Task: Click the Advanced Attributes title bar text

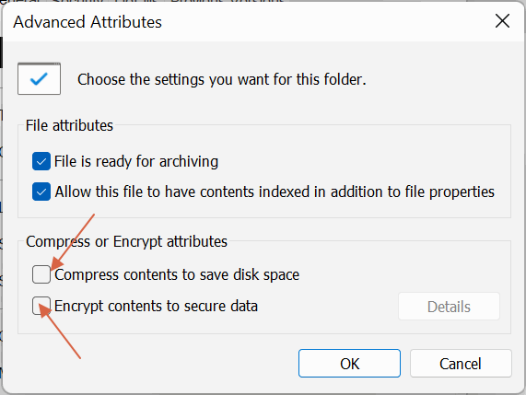Action: pyautogui.click(x=88, y=22)
